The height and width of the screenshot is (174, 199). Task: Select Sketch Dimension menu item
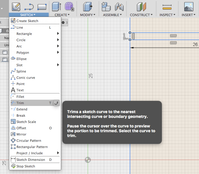click(31, 160)
